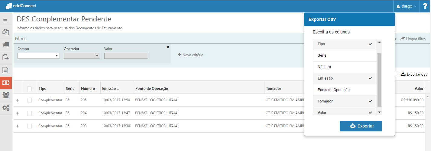Open the truck sidebar icon
Image resolution: width=431 pixels, height=151 pixels.
tap(5, 45)
